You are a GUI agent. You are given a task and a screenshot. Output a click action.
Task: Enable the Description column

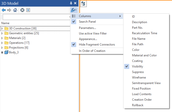(x=146, y=22)
